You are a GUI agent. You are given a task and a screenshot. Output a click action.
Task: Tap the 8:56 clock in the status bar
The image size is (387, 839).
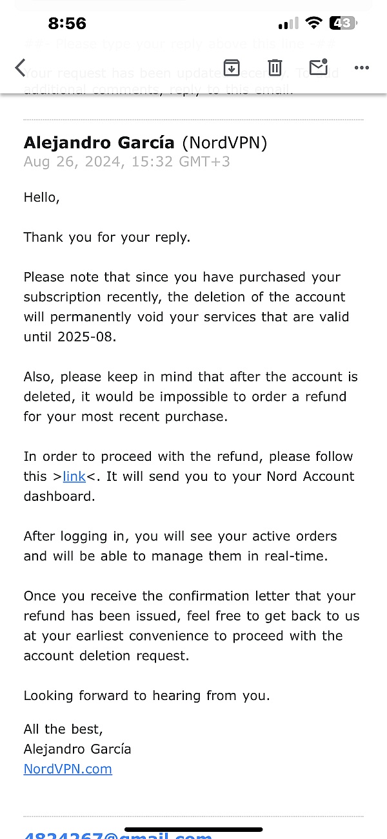(67, 24)
